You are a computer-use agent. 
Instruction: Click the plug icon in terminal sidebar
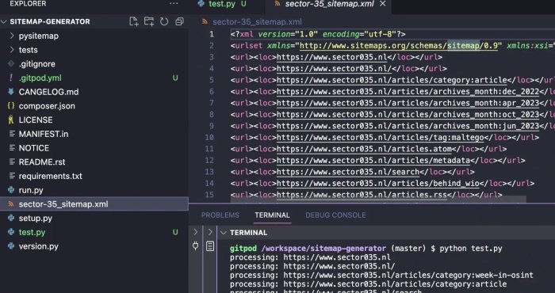195,245
